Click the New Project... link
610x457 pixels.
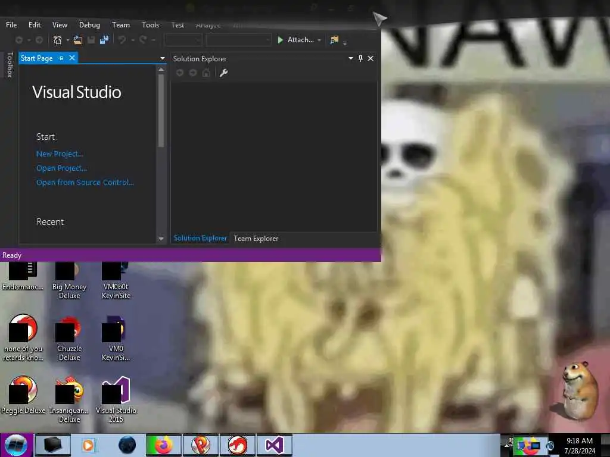[60, 154]
